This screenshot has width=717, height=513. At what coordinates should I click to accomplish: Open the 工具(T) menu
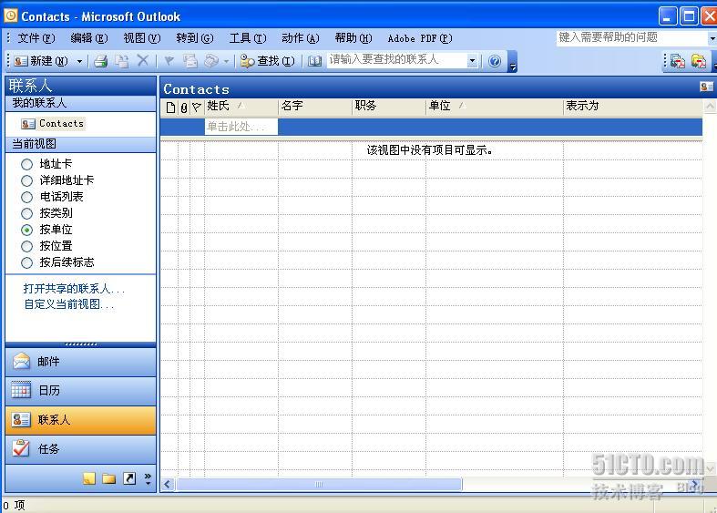[x=248, y=38]
